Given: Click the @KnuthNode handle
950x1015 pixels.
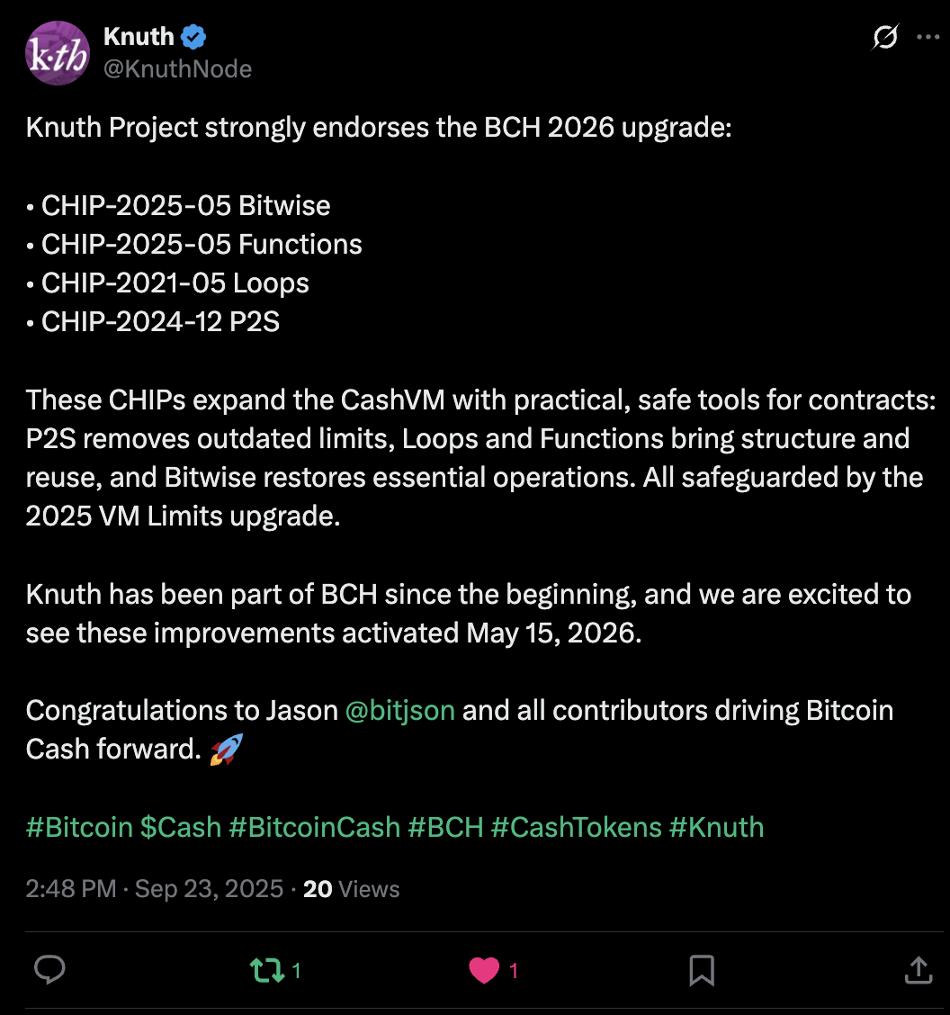Looking at the screenshot, I should [x=177, y=69].
